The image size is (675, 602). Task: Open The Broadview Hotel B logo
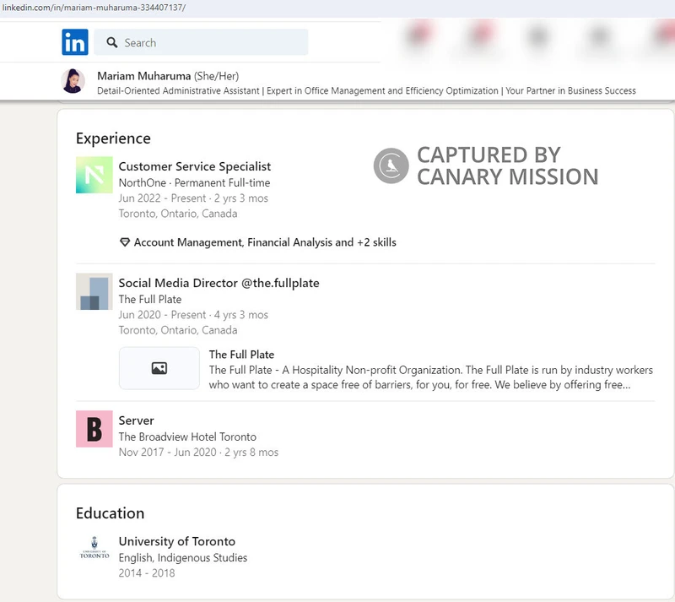[x=94, y=429]
